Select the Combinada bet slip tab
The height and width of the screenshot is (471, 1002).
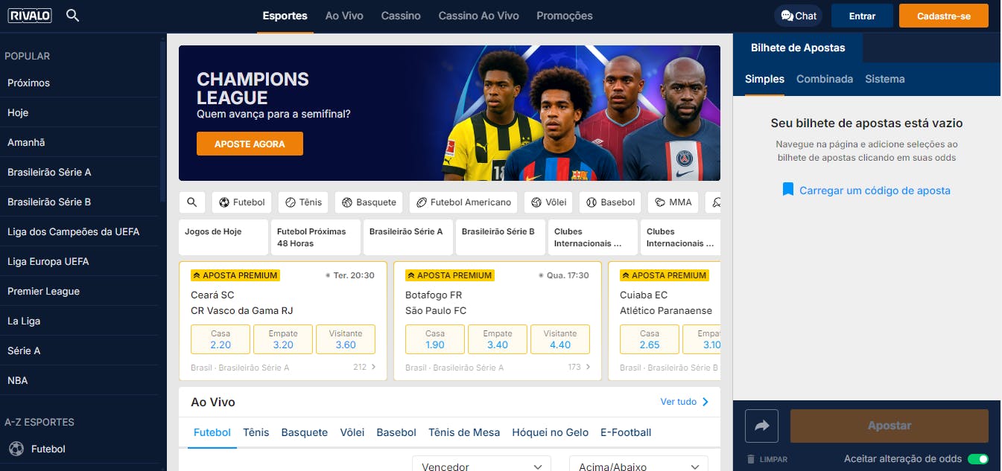point(825,79)
